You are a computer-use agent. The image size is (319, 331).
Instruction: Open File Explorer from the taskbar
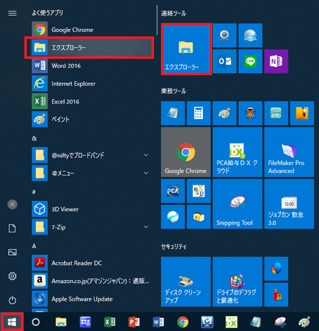pyautogui.click(x=61, y=322)
